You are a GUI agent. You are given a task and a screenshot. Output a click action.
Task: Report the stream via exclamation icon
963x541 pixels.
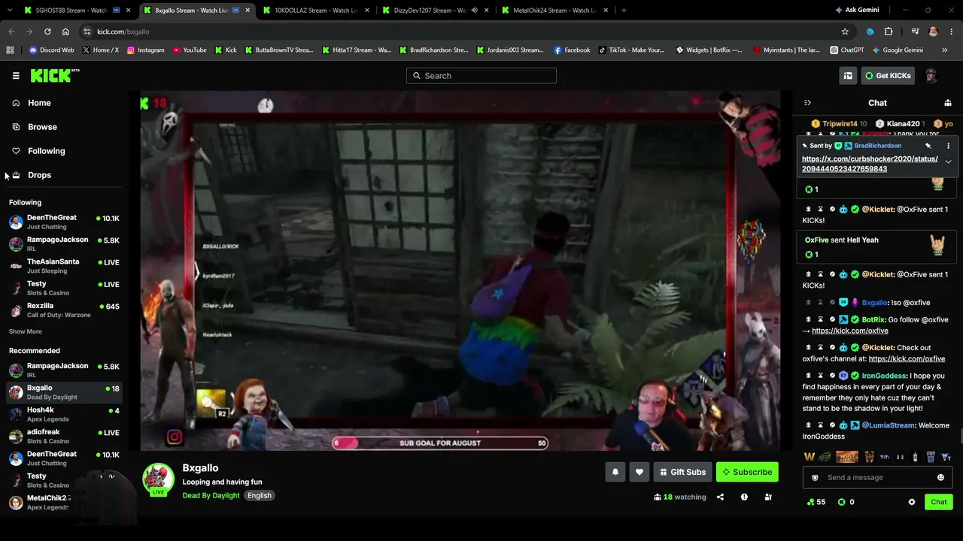(x=744, y=497)
